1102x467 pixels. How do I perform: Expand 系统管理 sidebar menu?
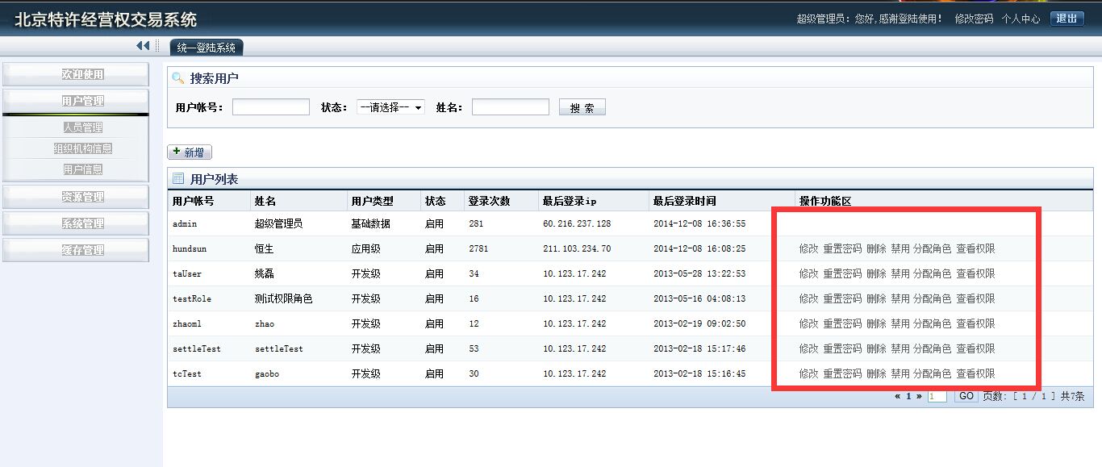pyautogui.click(x=76, y=223)
